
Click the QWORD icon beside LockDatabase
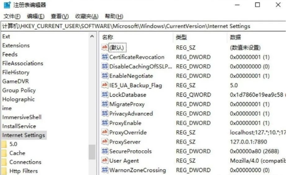coord(105,95)
